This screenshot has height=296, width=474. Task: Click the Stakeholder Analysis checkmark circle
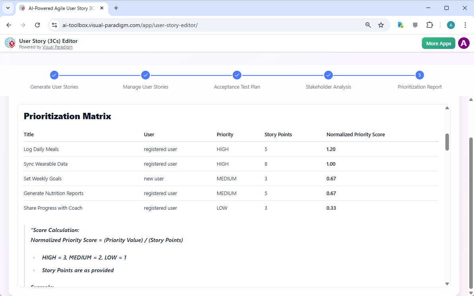[x=328, y=75]
